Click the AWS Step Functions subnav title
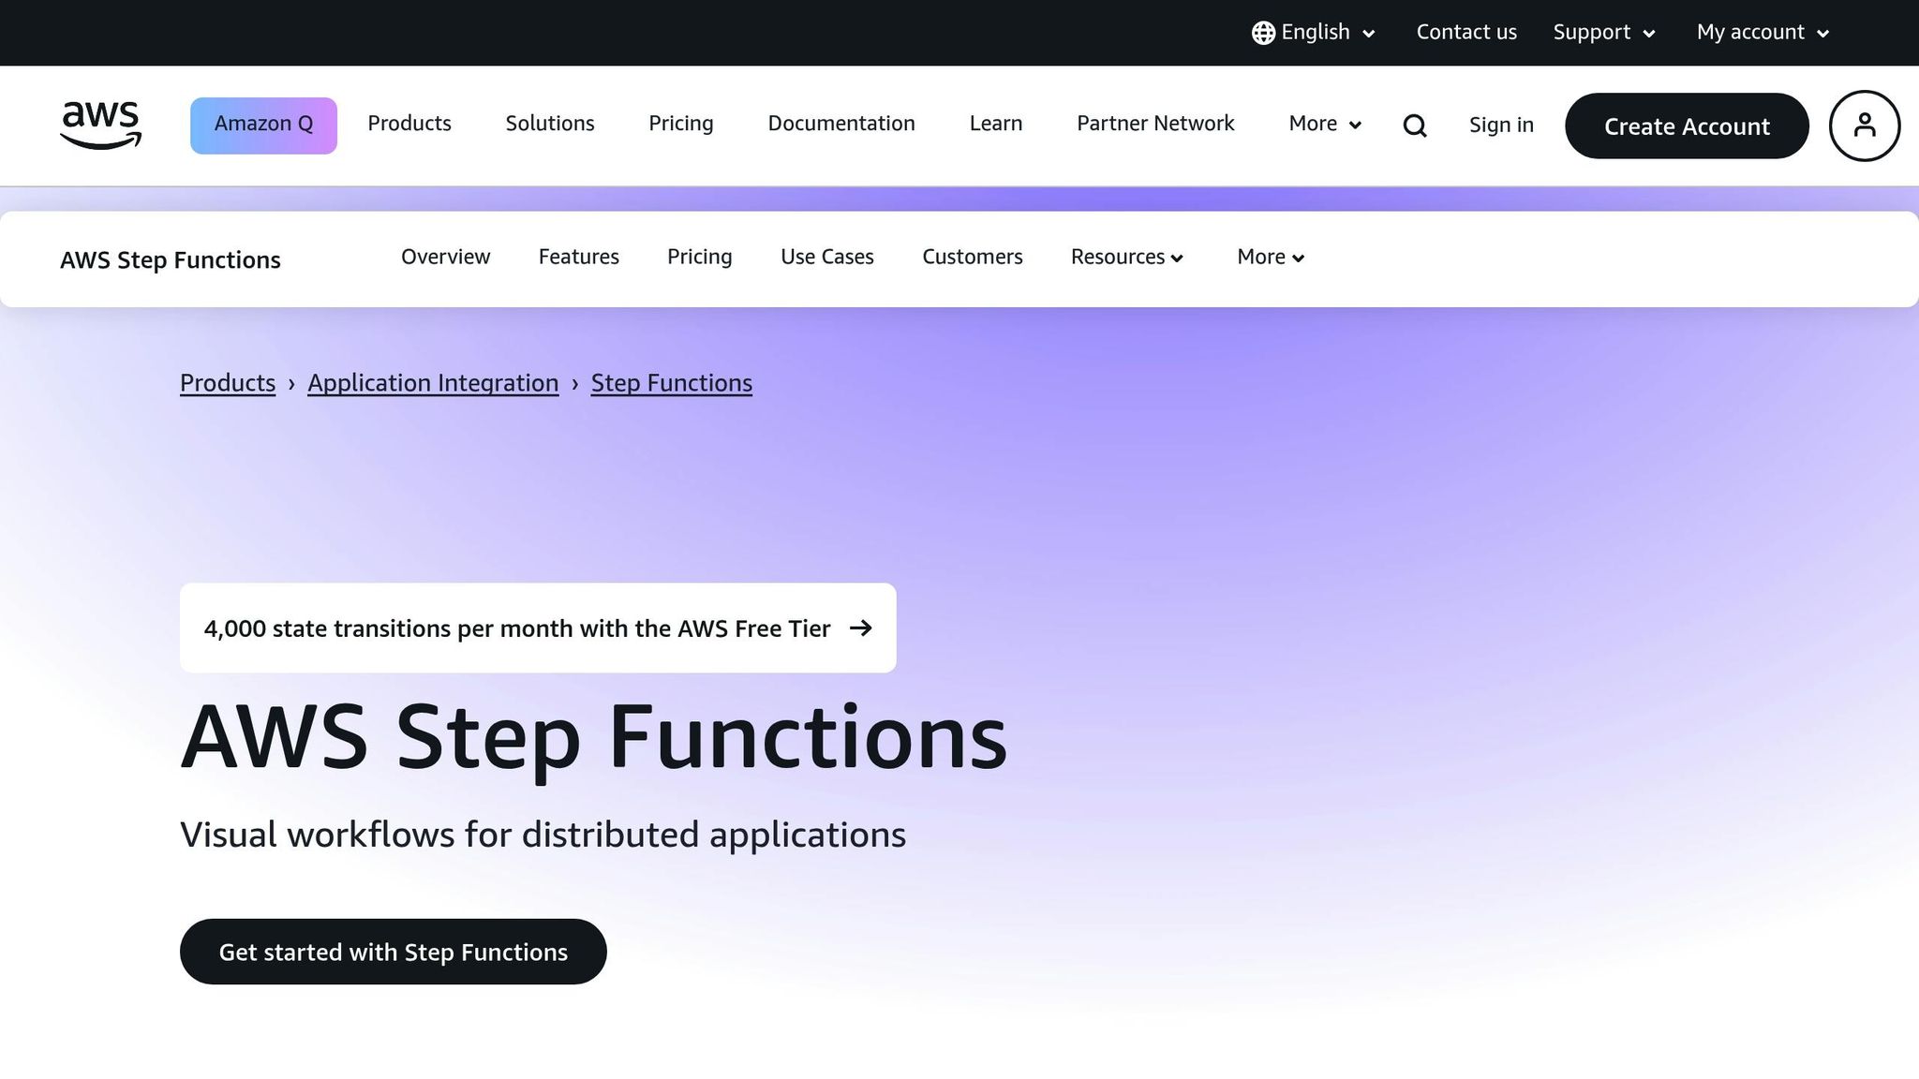The image size is (1919, 1079). (x=171, y=260)
